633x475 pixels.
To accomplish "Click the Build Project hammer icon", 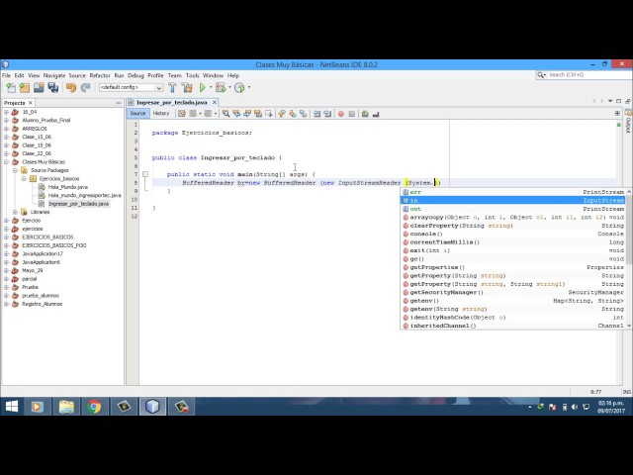I will 172,88.
